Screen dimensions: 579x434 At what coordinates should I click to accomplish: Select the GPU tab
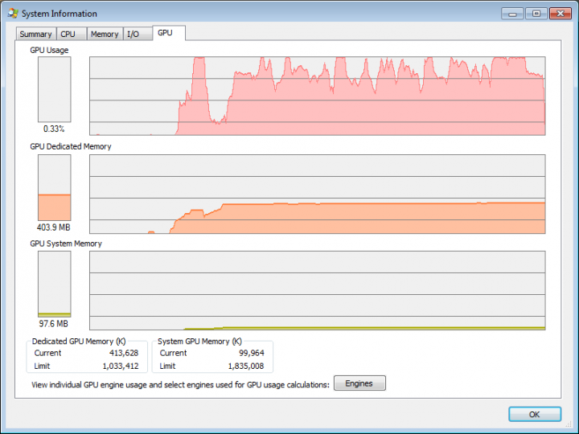point(169,33)
